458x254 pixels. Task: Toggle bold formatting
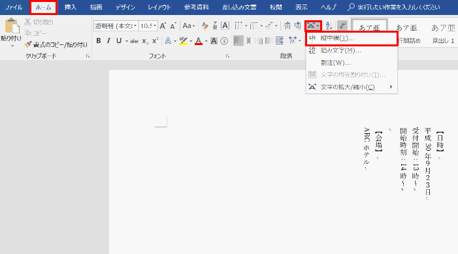tap(99, 41)
